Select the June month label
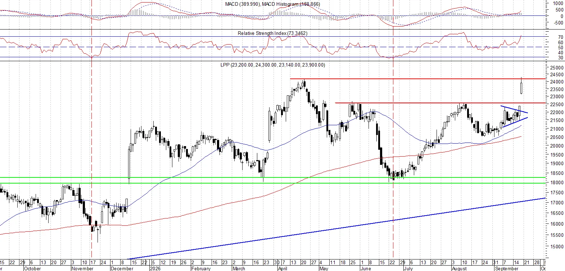Screen dimensions: 565x271 tap(366, 268)
